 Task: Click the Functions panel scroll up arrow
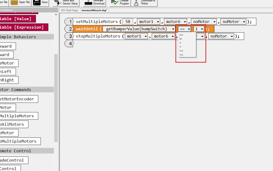56,15
